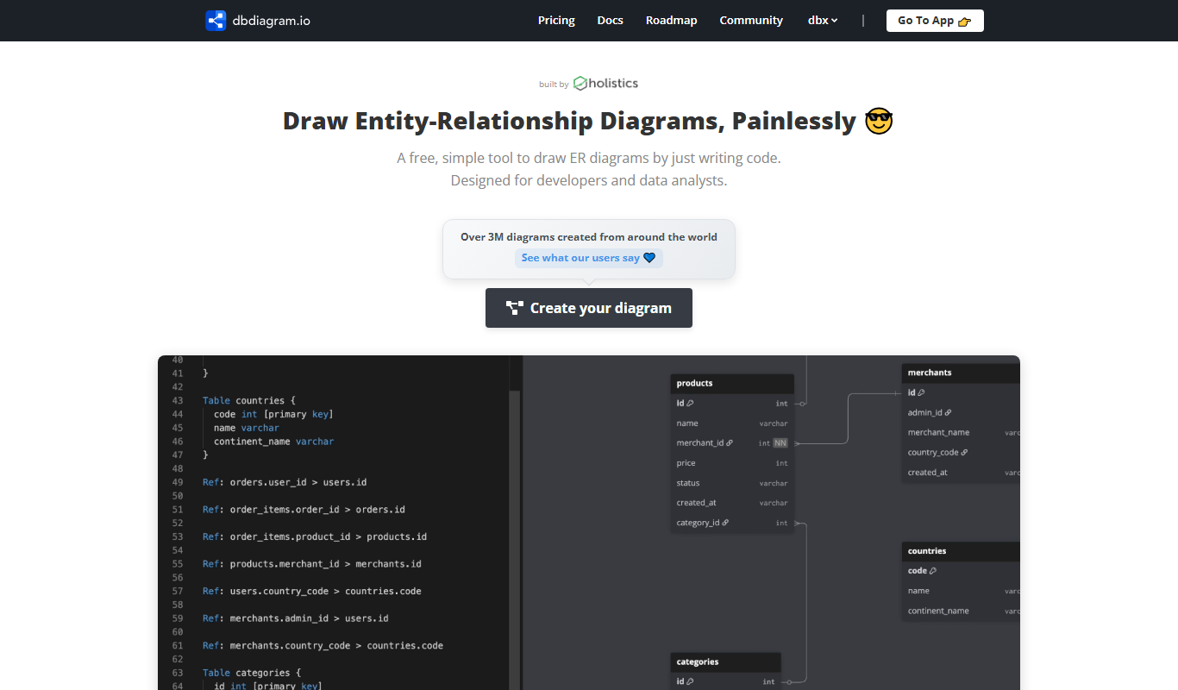Click the blue heart emoji icon

[x=650, y=258]
